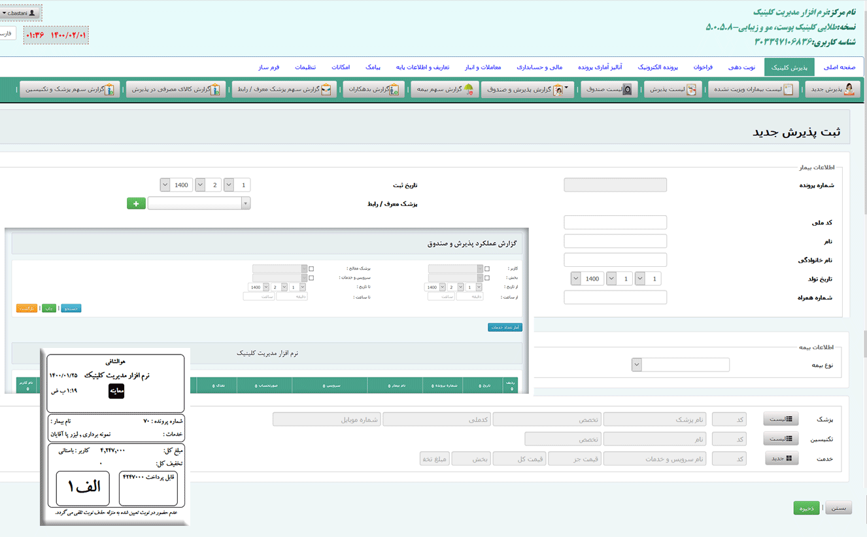Open the debtors report (گزارش بدهکاران)
The width and height of the screenshot is (867, 537).
374,90
